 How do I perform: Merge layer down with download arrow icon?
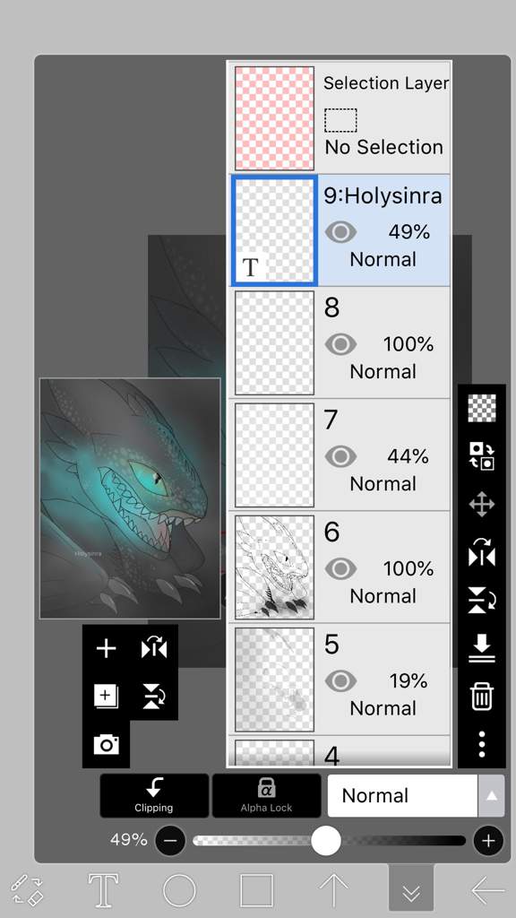point(481,648)
